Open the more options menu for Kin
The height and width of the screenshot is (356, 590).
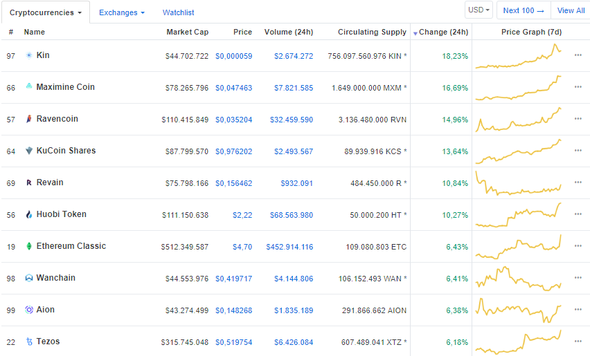point(578,55)
